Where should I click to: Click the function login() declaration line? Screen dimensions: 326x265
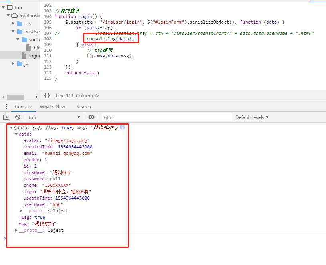[78, 16]
